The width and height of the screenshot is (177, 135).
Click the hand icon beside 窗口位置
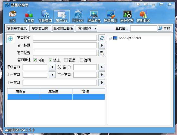tap(102, 53)
